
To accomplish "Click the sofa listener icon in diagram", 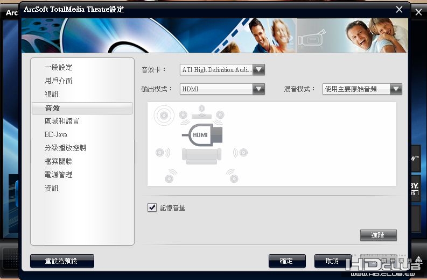I will [201, 156].
